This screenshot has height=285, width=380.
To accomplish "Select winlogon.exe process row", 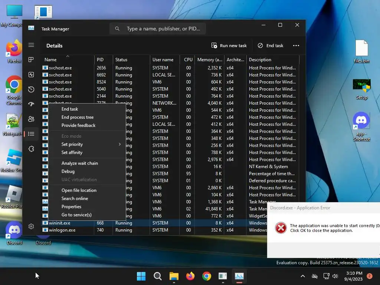I will coord(154,230).
